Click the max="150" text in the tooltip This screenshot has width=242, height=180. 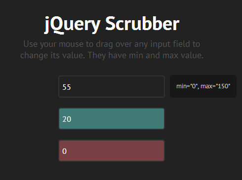tap(215, 86)
